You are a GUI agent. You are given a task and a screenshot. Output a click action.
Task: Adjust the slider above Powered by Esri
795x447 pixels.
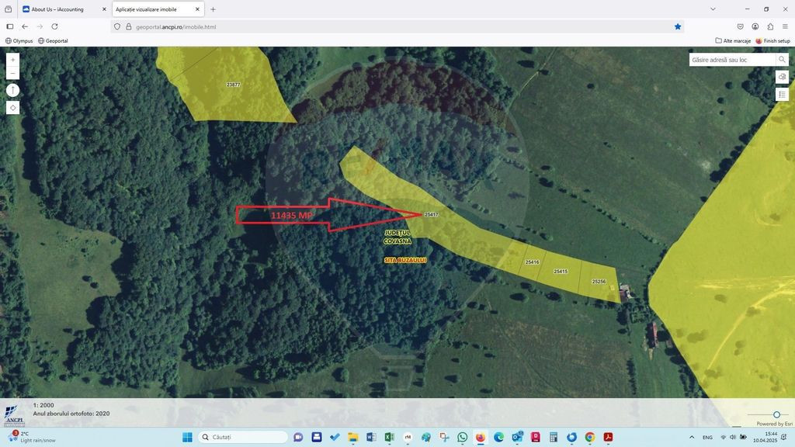[x=776, y=414]
